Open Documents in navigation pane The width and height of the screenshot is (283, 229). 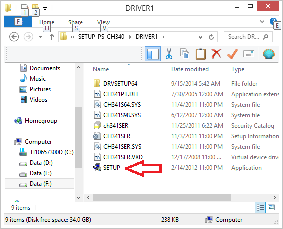45,68
